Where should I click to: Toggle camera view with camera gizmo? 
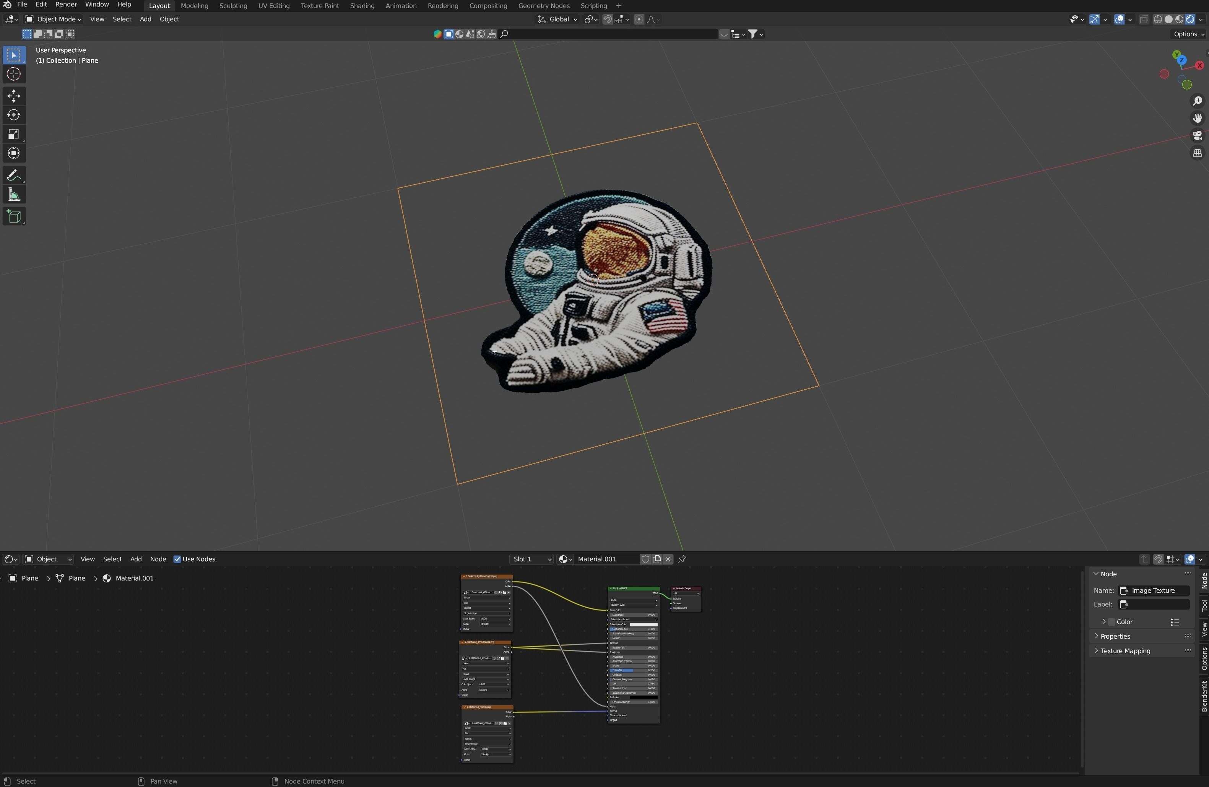[1197, 136]
